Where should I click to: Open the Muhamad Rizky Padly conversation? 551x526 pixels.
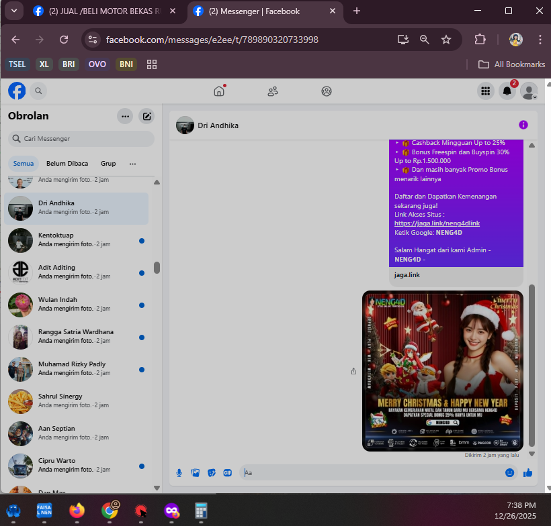pyautogui.click(x=76, y=370)
